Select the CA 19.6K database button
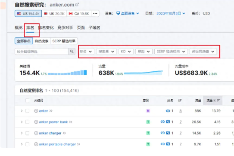 click(x=79, y=14)
